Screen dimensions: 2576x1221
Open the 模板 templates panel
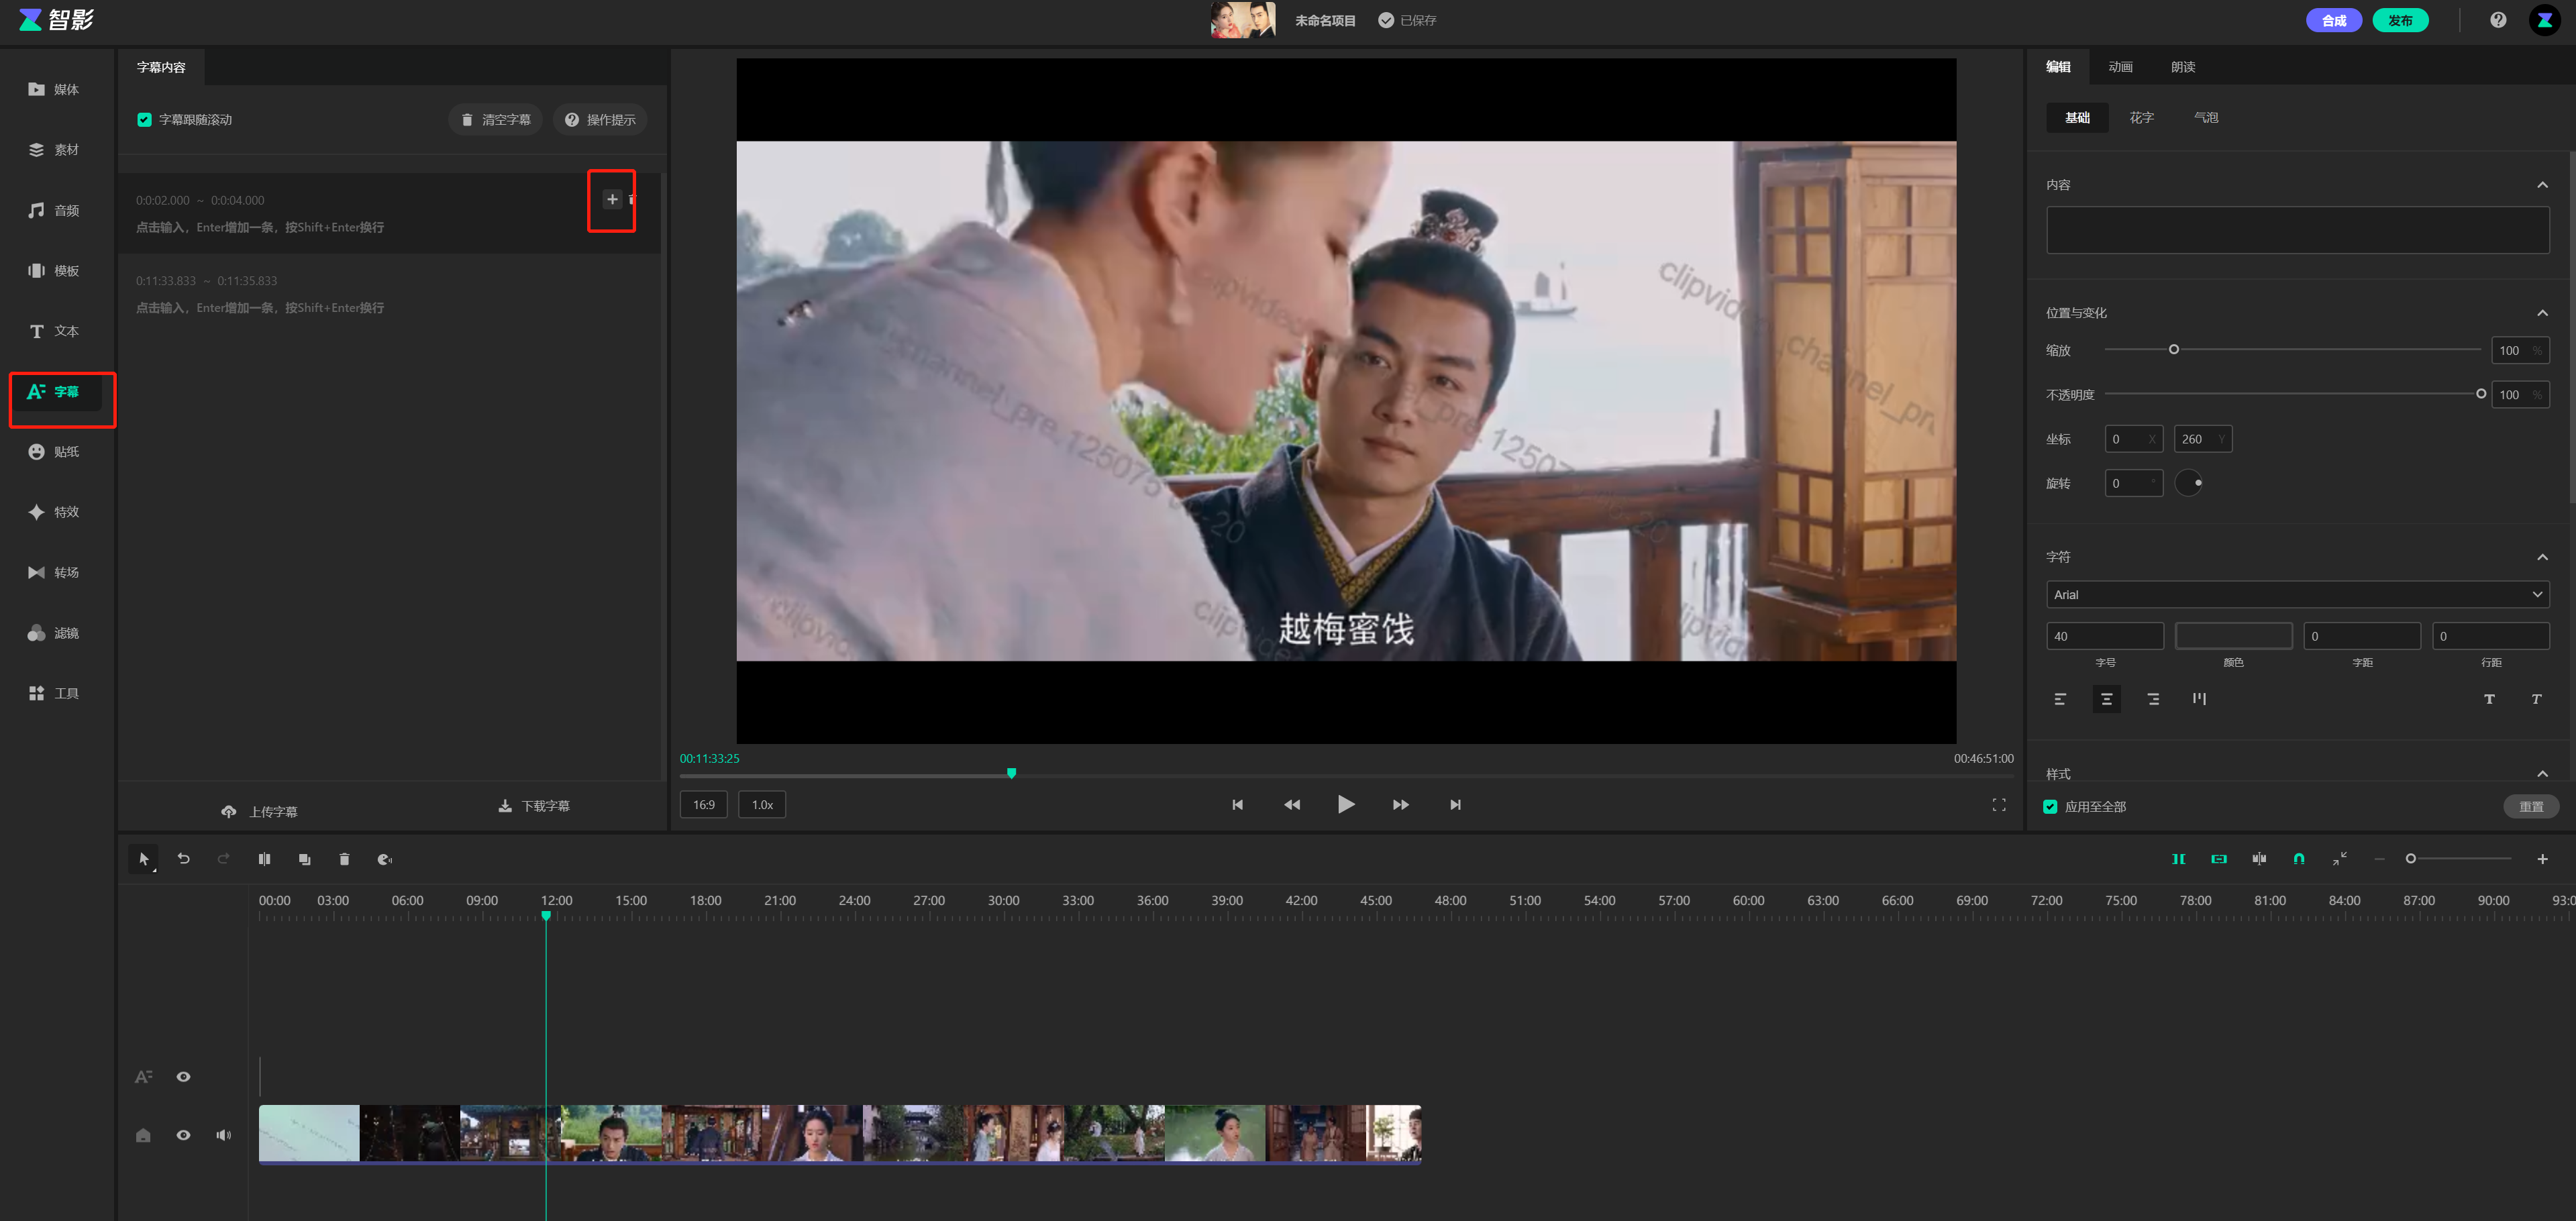pos(54,270)
